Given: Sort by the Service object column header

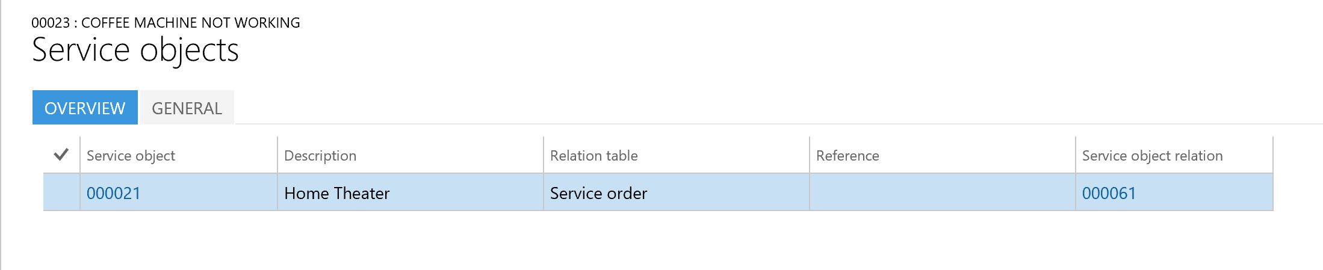Looking at the screenshot, I should tap(131, 156).
